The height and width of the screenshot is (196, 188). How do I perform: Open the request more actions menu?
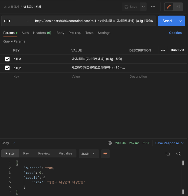tap(153, 7)
